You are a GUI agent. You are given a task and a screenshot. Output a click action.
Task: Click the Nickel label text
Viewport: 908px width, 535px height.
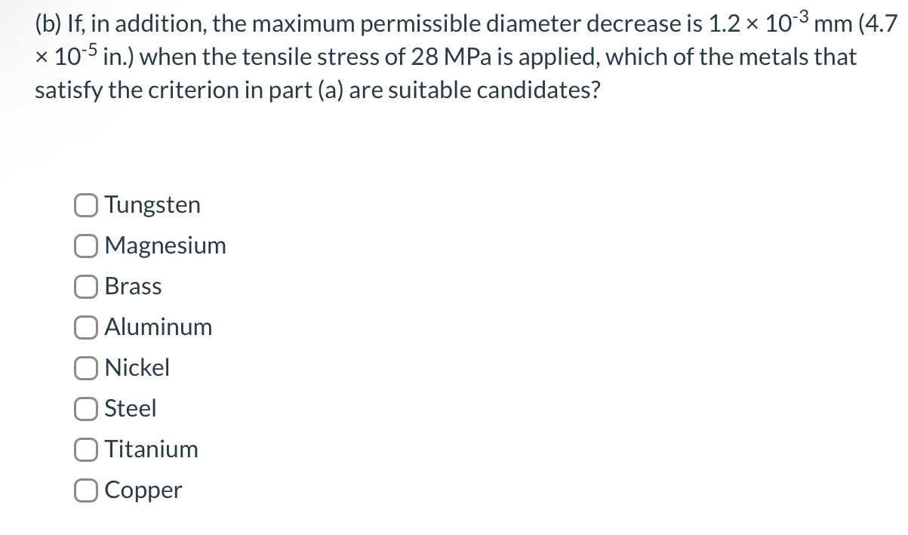(137, 367)
